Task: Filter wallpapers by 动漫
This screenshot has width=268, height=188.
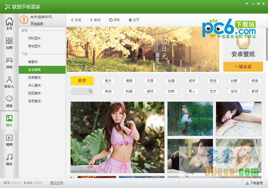Action: click(x=171, y=81)
